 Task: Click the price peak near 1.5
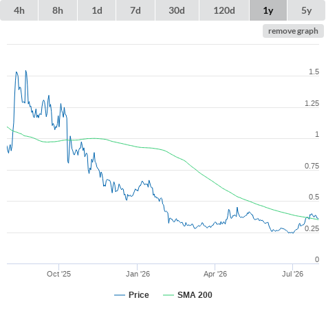(x=25, y=71)
